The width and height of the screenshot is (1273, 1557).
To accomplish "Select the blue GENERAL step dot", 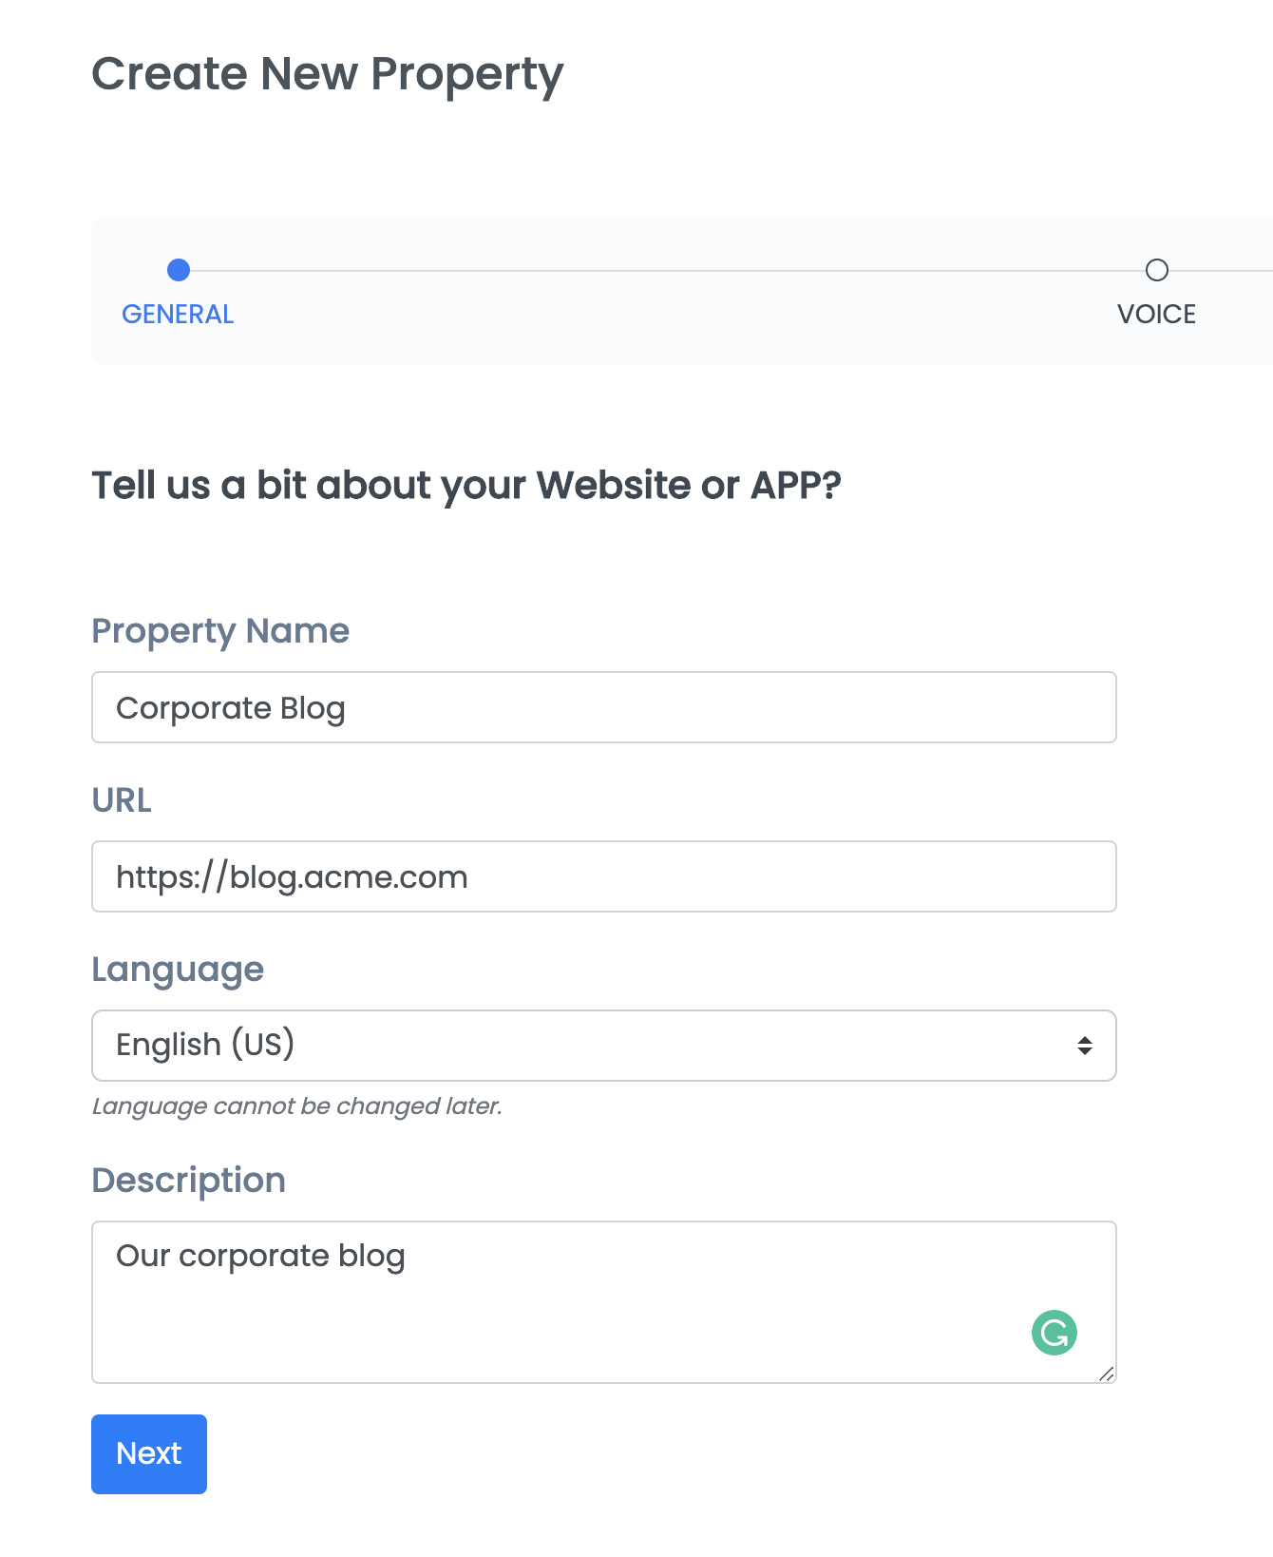I will click(x=179, y=270).
